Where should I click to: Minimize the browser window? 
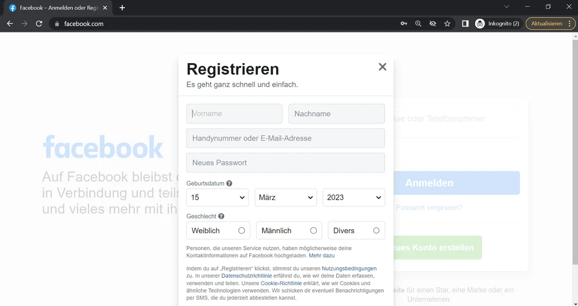527,6
